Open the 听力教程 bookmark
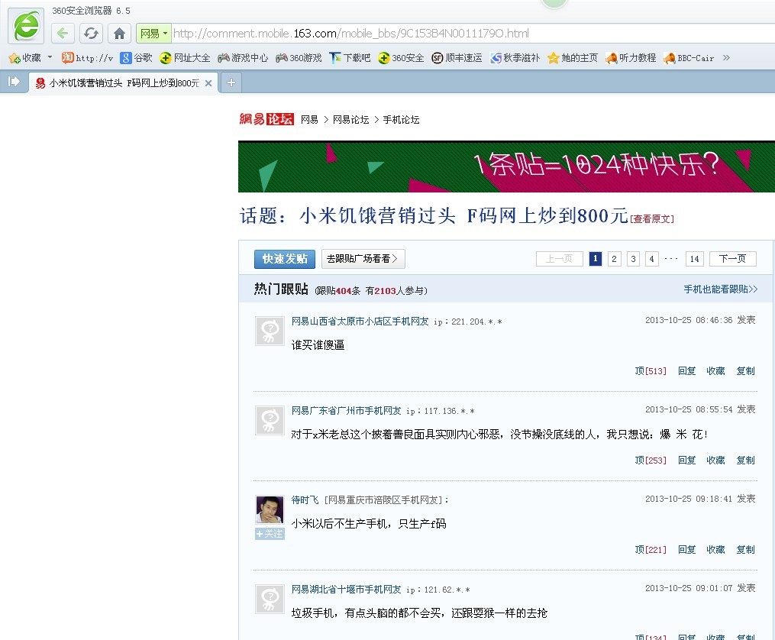Screen dimensions: 775x640 [631, 58]
